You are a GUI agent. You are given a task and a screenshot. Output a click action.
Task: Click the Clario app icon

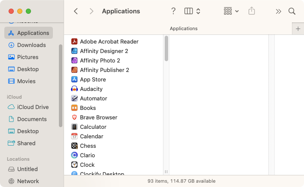tap(74, 156)
